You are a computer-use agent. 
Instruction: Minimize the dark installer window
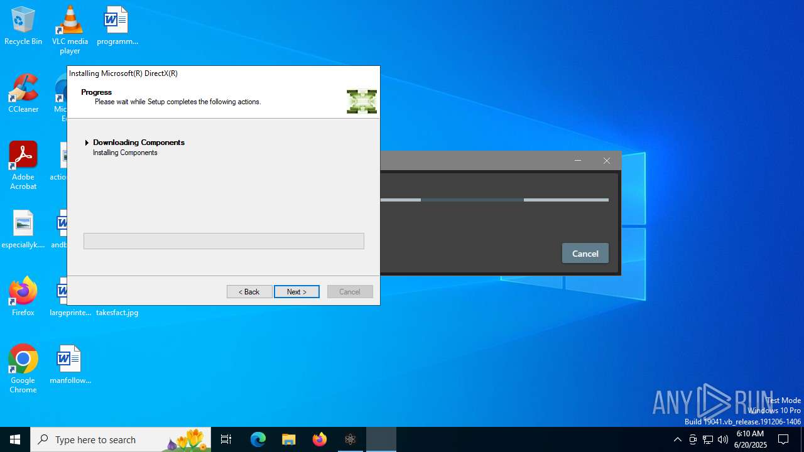coord(578,161)
